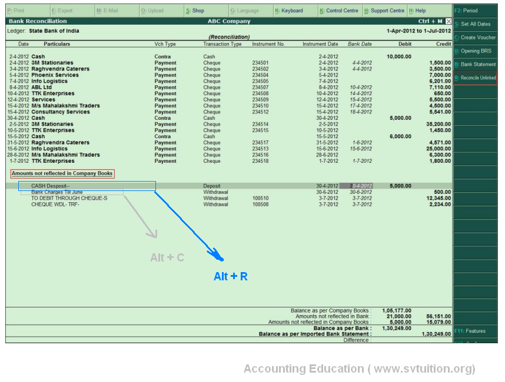Open the Support Centre
The height and width of the screenshot is (382, 505).
point(384,11)
